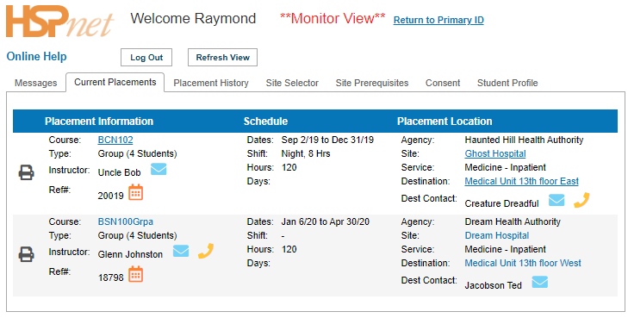Go to the Site Selector tab

(292, 83)
